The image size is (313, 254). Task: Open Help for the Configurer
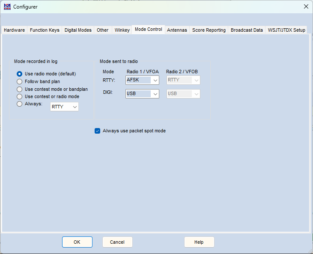tap(199, 242)
